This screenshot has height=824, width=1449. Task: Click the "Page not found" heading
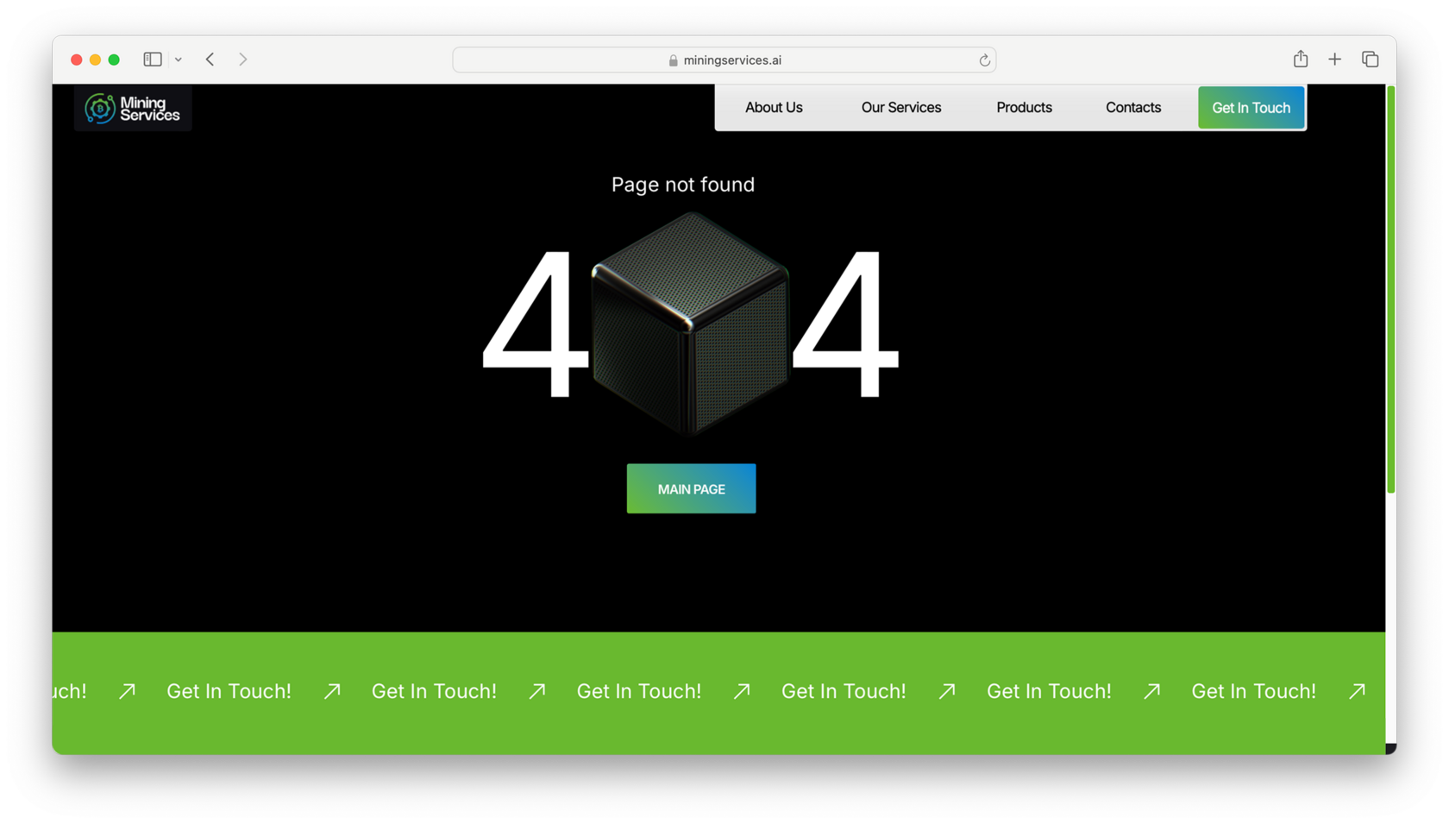coord(683,185)
